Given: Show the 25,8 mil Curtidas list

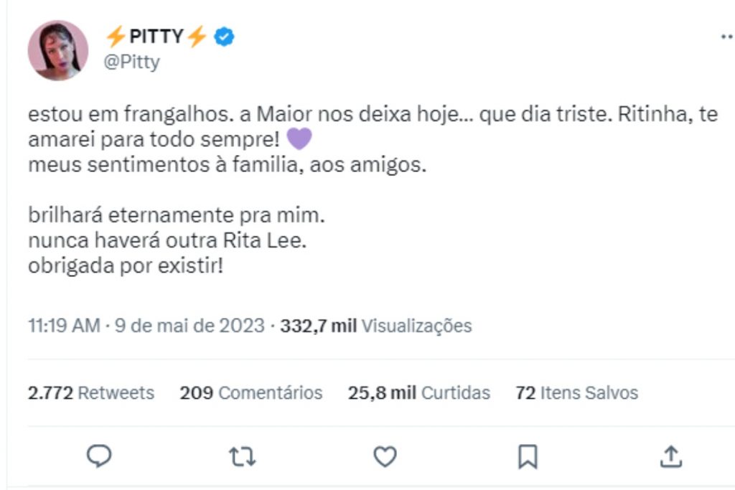Looking at the screenshot, I should [x=419, y=392].
